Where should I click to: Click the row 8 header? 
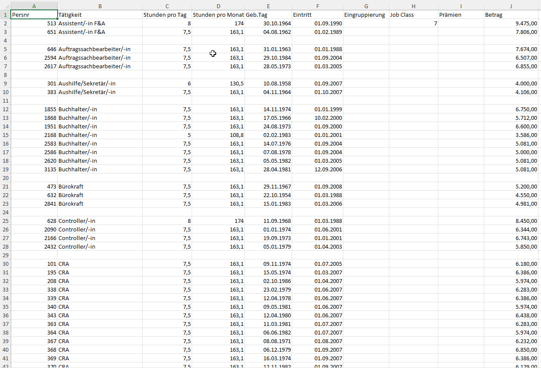[x=5, y=75]
